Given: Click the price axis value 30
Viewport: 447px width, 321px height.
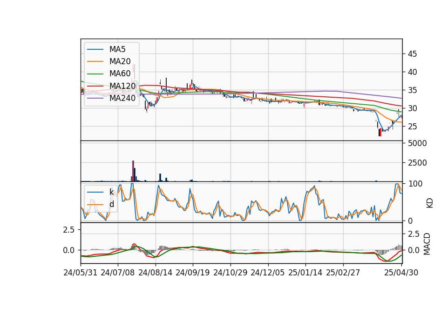Looking at the screenshot, I should coord(412,108).
